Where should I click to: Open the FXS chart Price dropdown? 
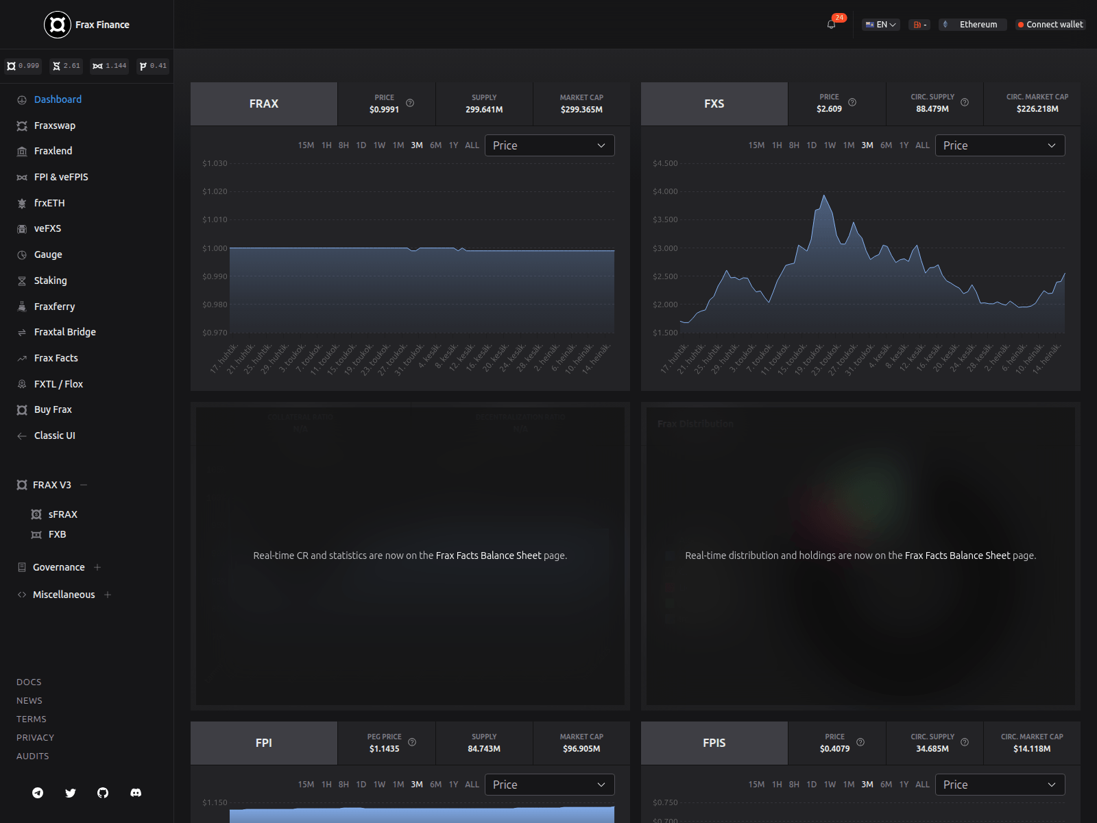point(1000,145)
